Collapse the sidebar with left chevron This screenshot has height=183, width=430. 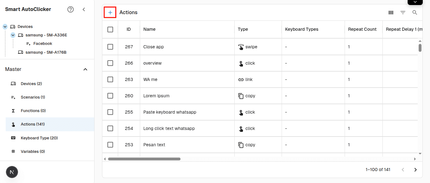(x=84, y=9)
